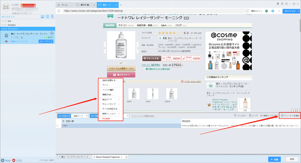Expand the 抽出タイプ submenu
Screen dimensions: 301x163
(x=111, y=99)
